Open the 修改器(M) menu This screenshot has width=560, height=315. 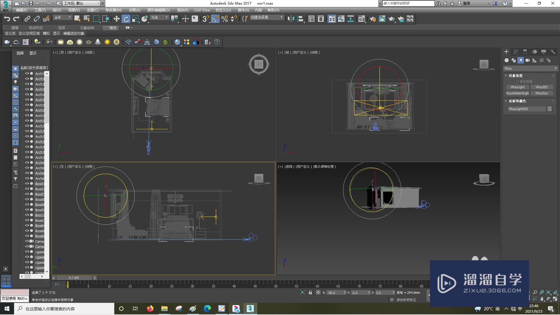pos(113,10)
